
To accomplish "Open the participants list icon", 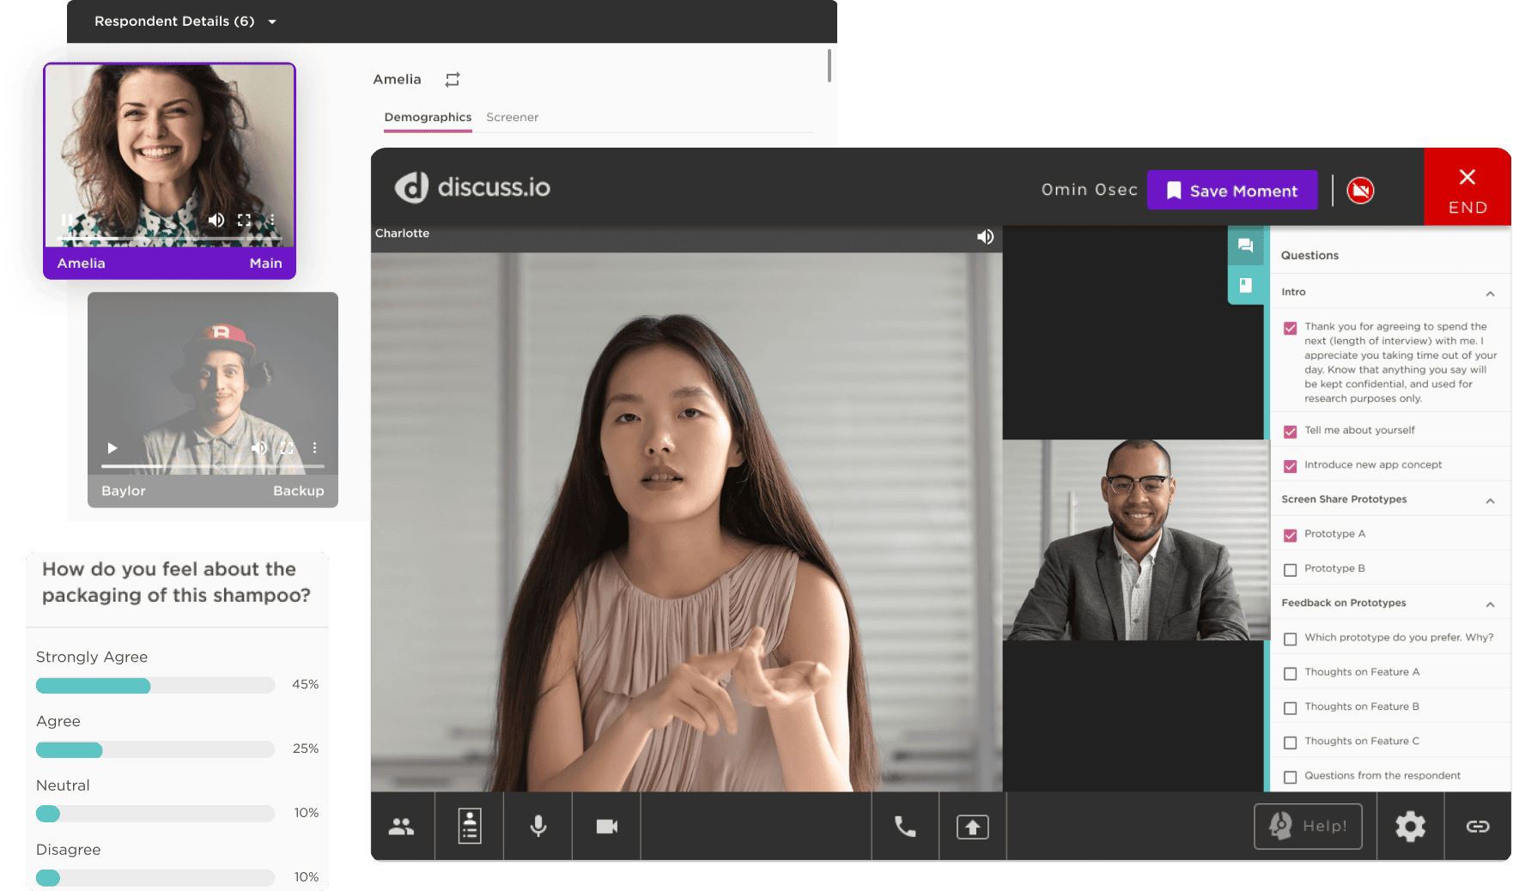I will 402,826.
